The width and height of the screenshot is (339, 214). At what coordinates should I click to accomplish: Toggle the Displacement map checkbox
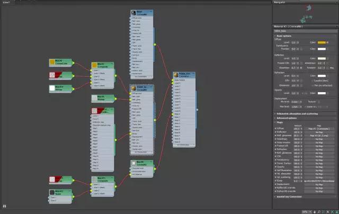[275, 184]
